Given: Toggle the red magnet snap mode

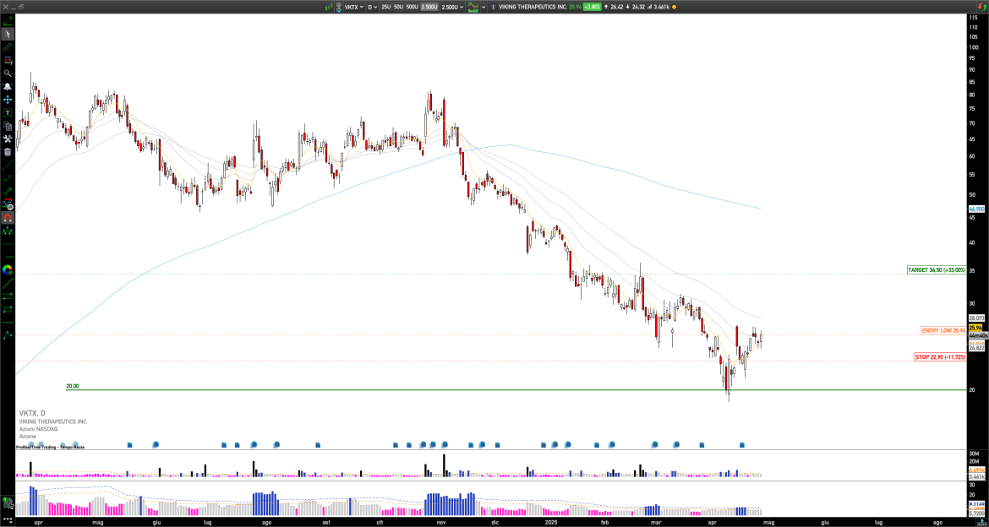Looking at the screenshot, I should tap(8, 218).
